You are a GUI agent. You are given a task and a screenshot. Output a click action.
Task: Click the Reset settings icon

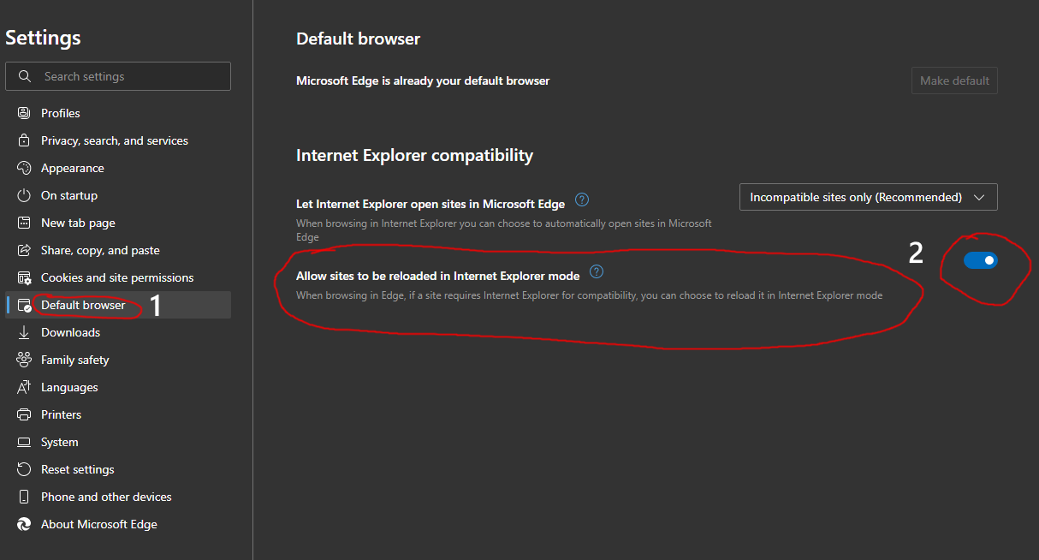[24, 469]
